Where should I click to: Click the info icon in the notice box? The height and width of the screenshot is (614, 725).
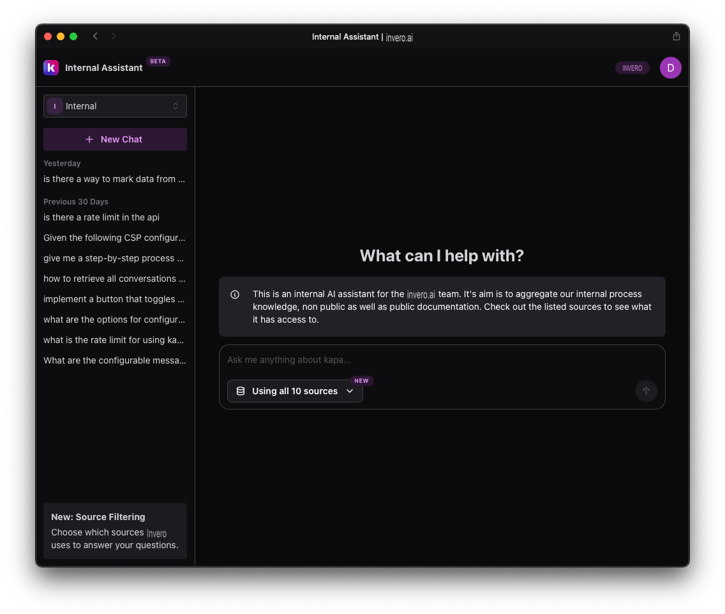pos(235,295)
